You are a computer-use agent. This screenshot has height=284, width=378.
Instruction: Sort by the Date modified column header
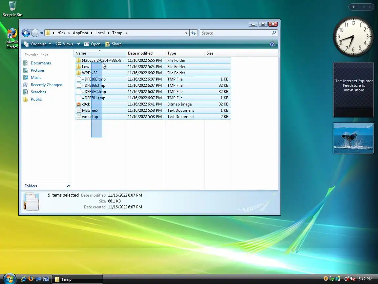tap(145, 53)
